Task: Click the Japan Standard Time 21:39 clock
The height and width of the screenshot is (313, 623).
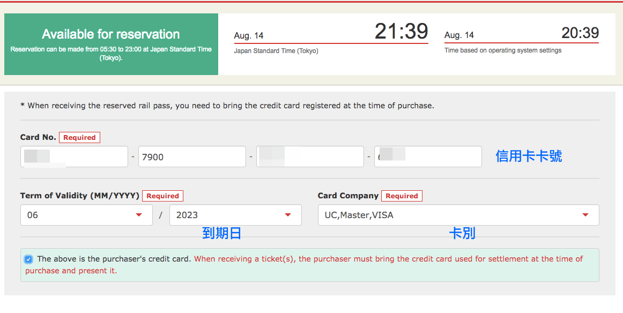Action: point(401,32)
